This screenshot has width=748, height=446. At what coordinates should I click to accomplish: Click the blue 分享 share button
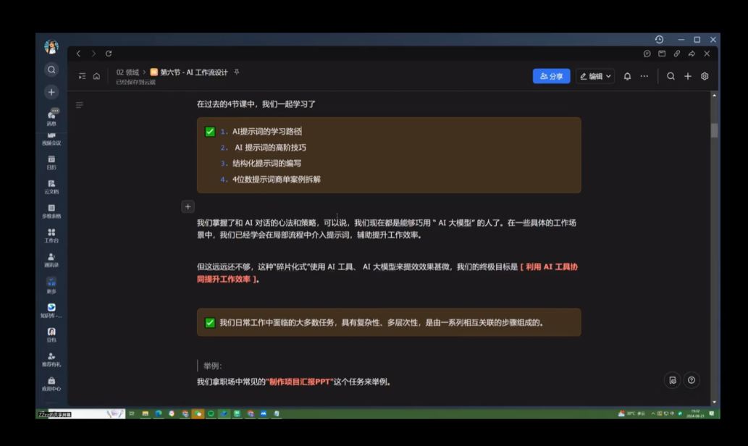(550, 75)
